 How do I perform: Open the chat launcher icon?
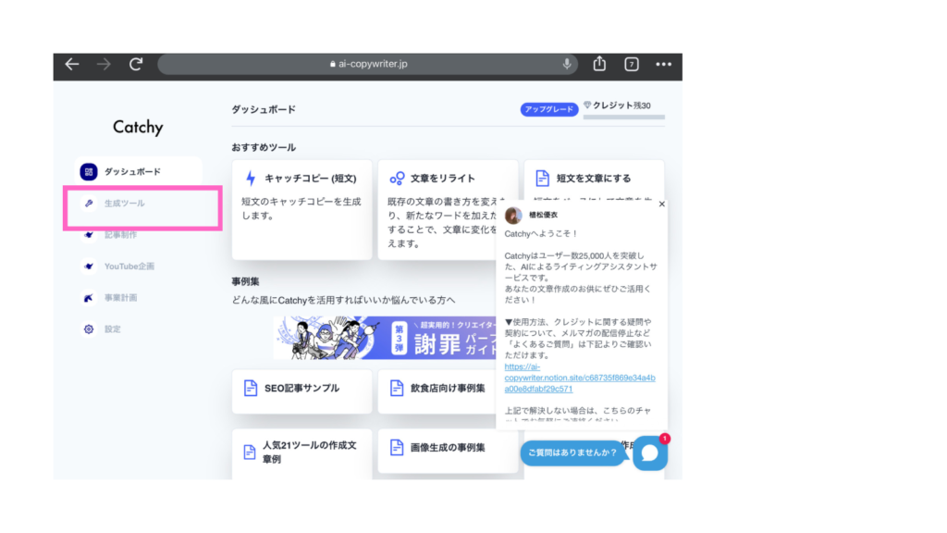coord(650,452)
